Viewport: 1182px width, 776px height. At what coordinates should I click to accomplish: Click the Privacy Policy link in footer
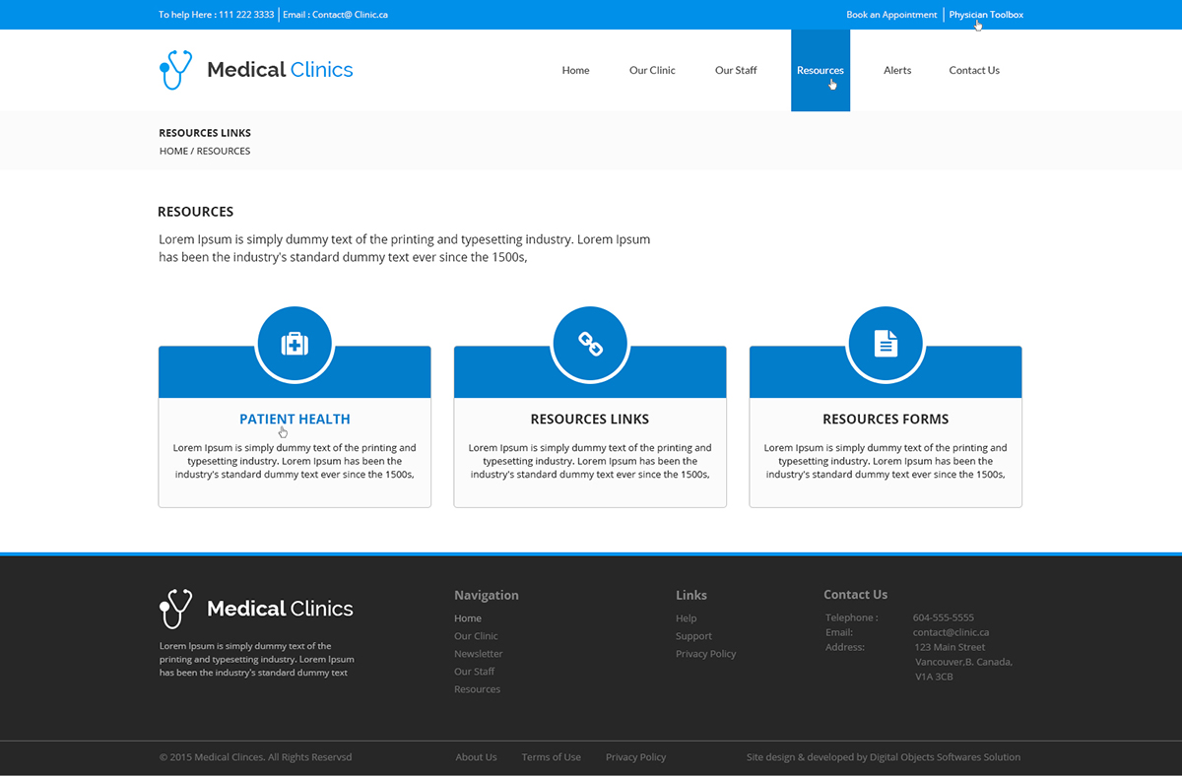705,653
